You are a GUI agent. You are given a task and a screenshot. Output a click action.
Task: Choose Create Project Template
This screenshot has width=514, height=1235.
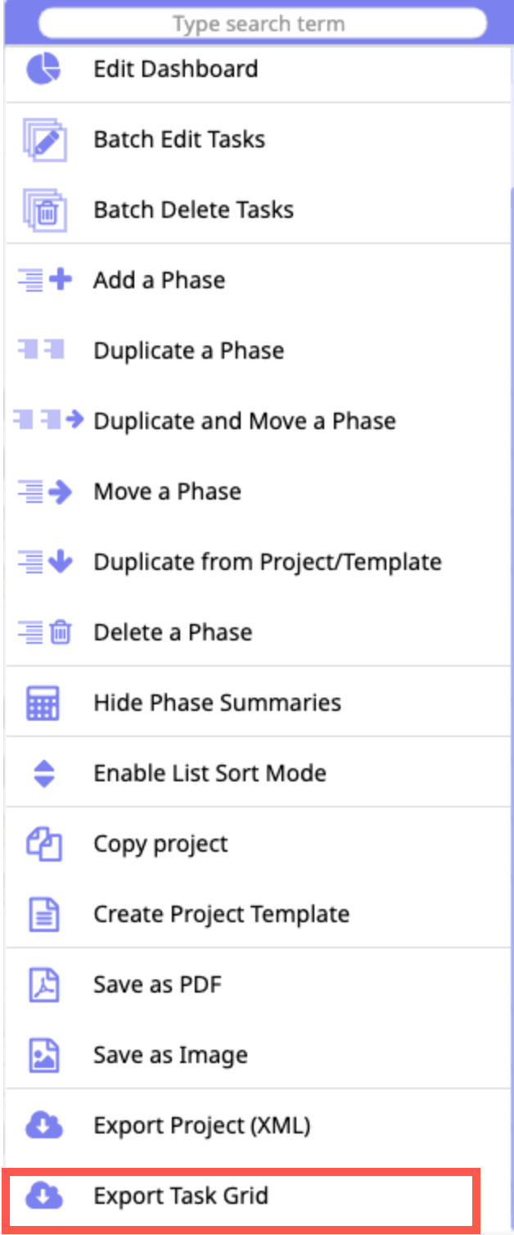click(221, 914)
